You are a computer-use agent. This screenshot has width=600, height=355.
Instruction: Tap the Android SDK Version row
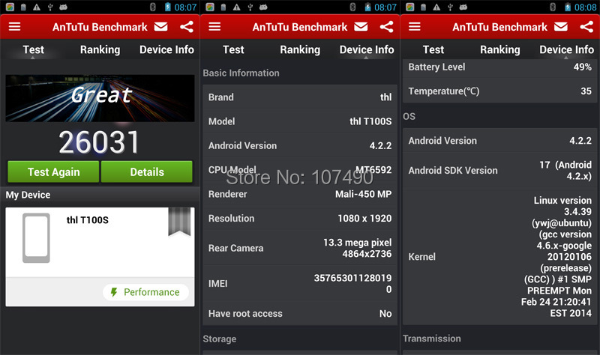click(500, 171)
